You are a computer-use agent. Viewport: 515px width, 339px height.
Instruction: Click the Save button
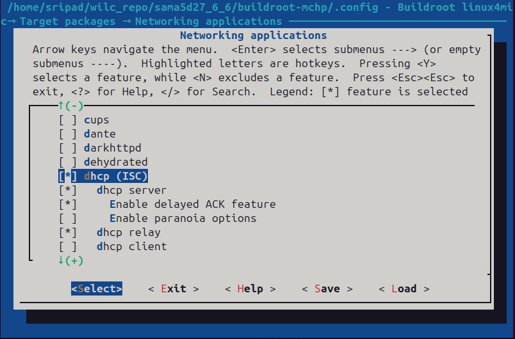pos(327,288)
